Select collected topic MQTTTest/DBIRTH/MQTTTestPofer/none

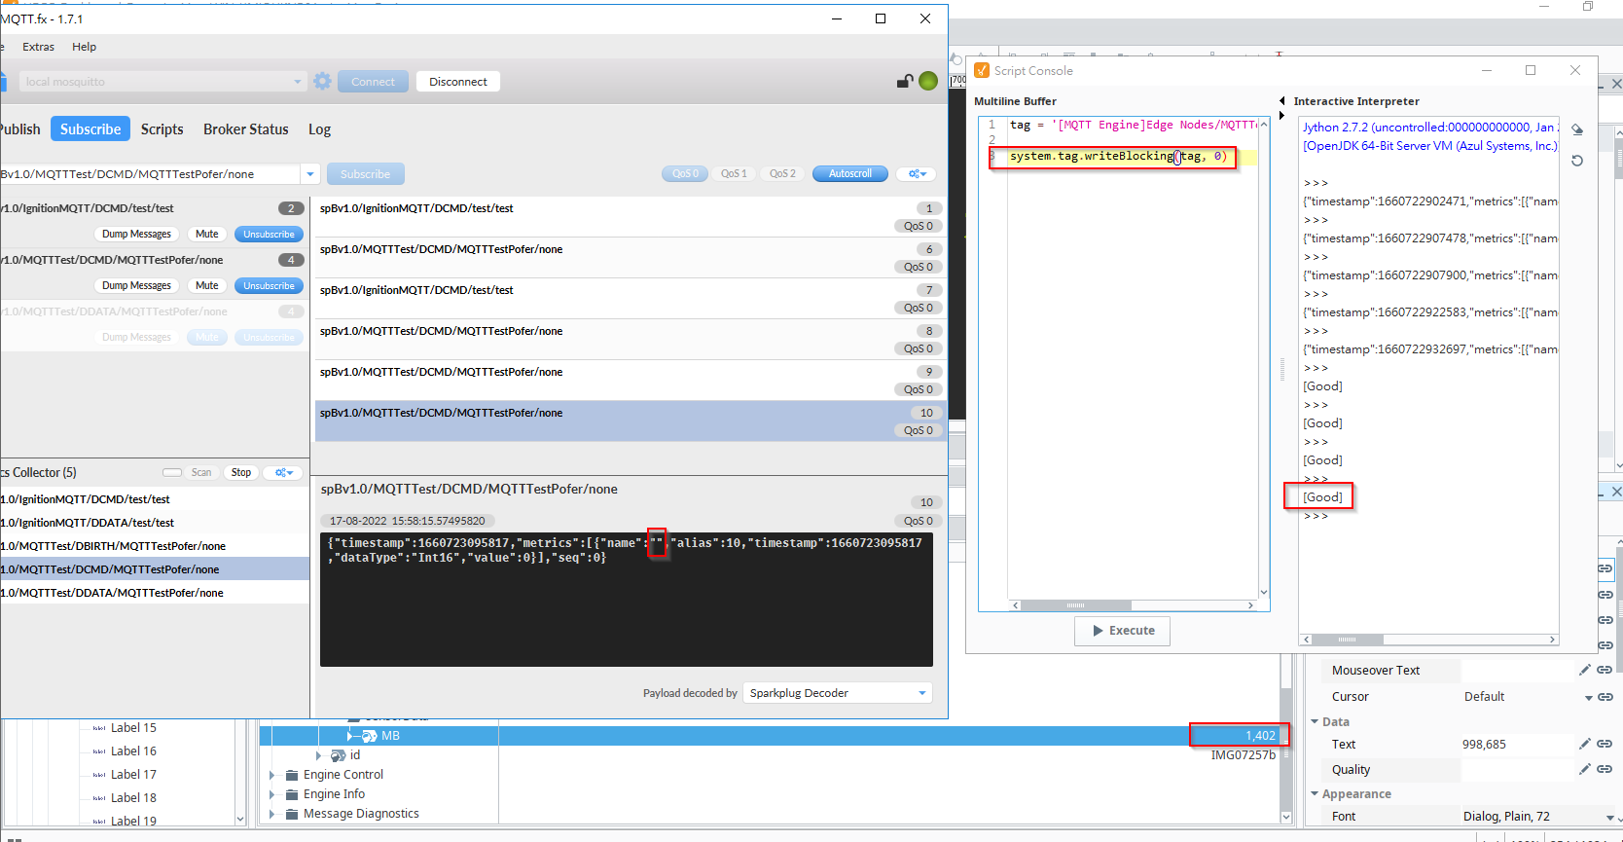coord(155,546)
